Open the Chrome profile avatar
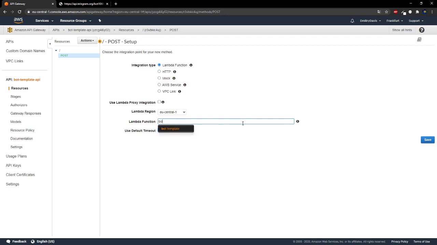 click(x=425, y=12)
